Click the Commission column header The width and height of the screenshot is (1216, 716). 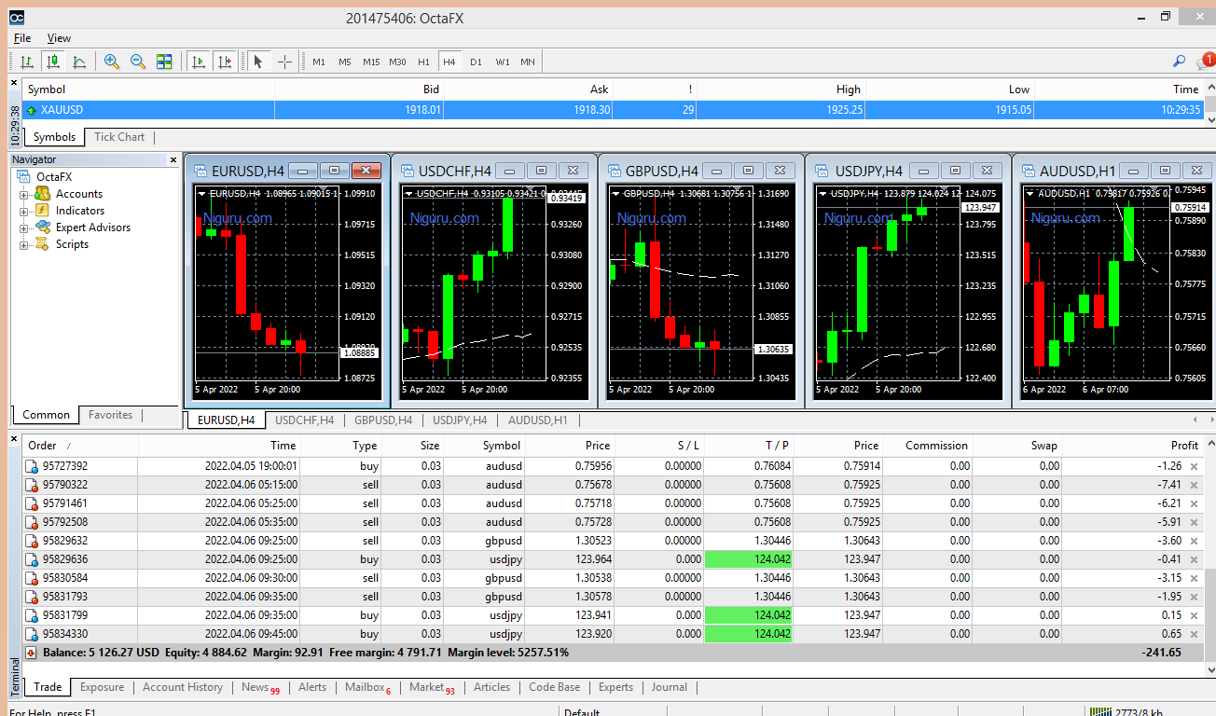tap(928, 446)
